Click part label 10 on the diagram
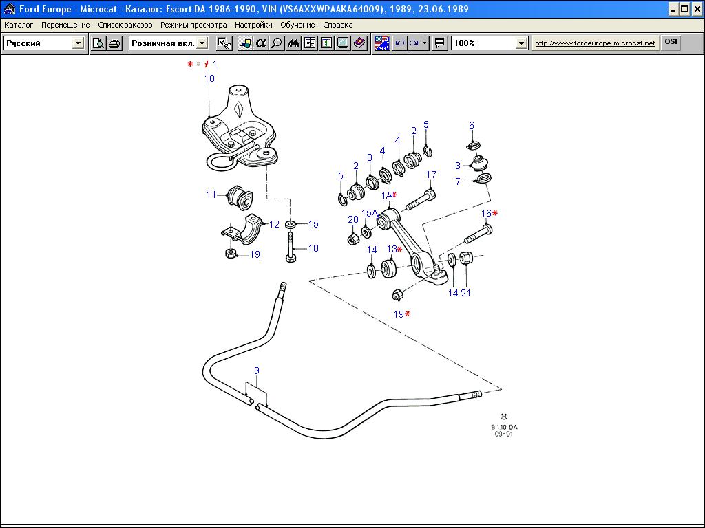Screen dimensions: 705x528 click(209, 78)
